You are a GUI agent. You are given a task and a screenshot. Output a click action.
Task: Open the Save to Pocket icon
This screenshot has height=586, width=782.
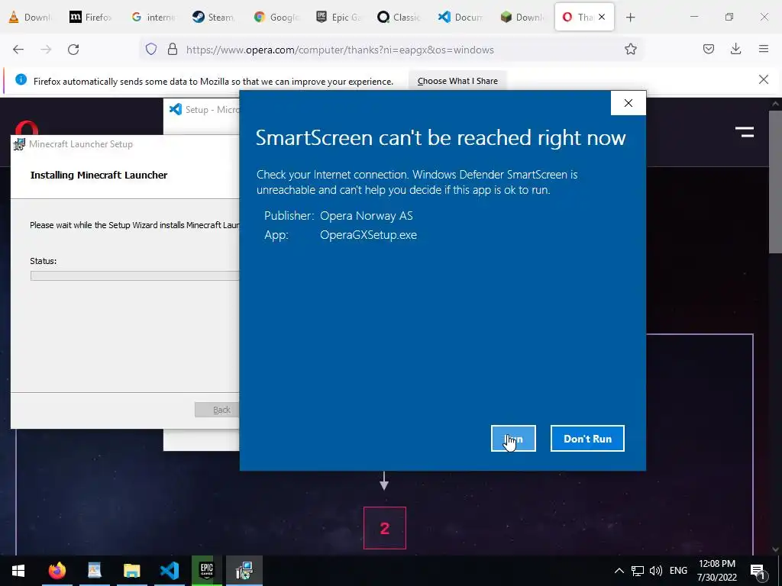pyautogui.click(x=708, y=50)
